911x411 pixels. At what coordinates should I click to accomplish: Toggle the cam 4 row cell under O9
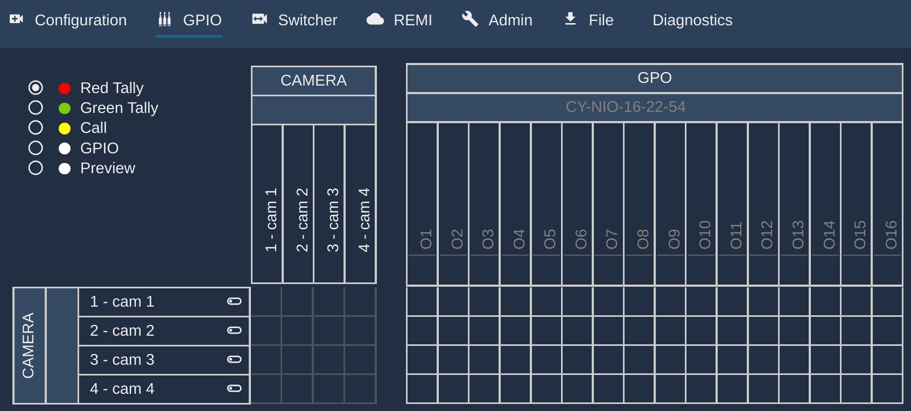coord(670,388)
